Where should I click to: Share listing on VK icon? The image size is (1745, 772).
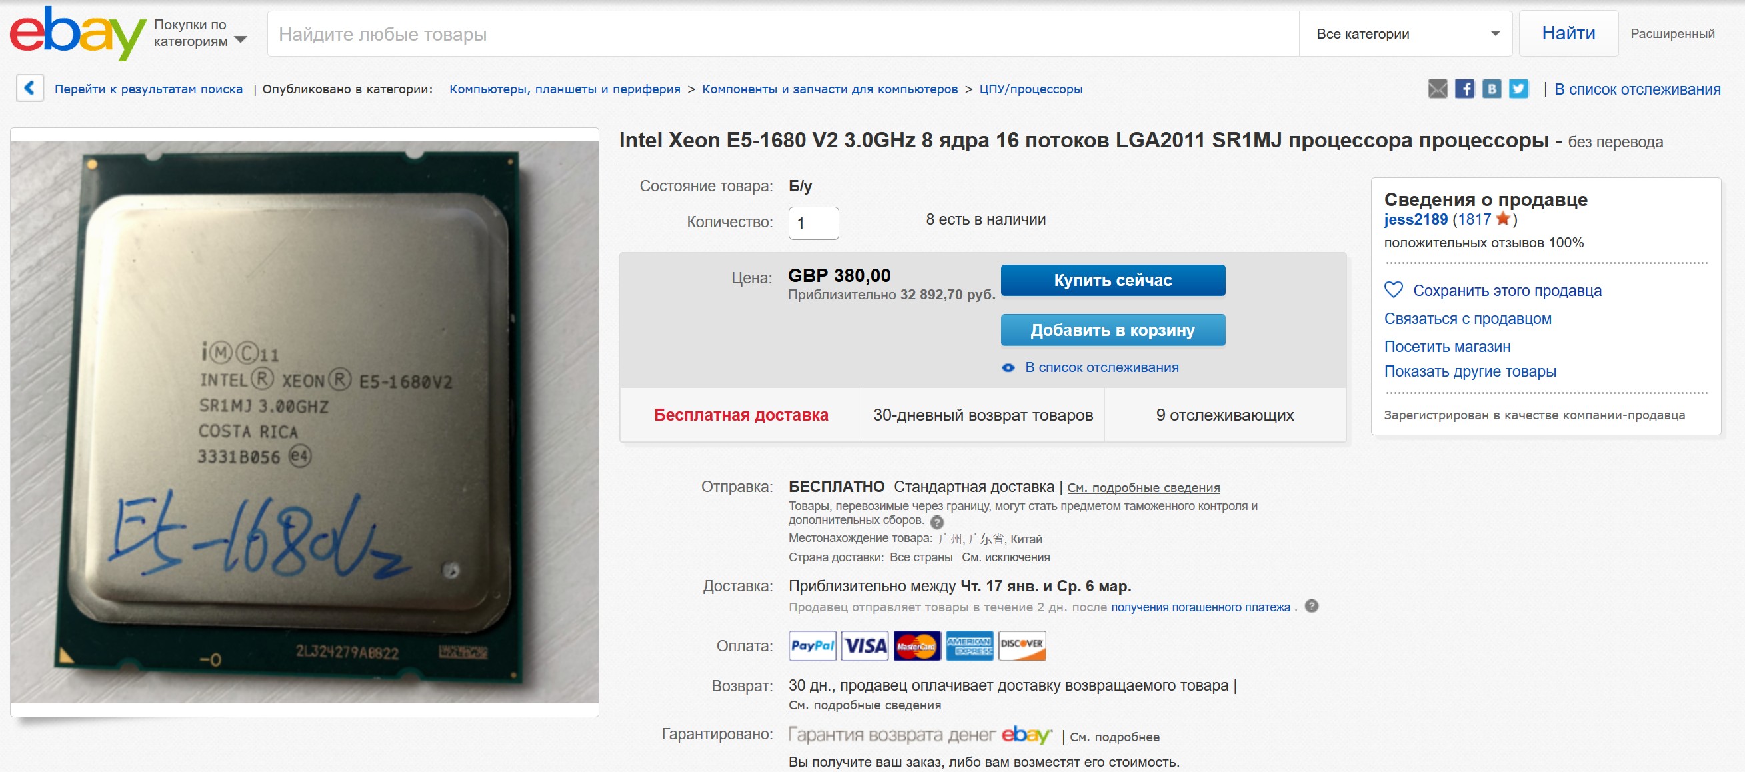click(x=1492, y=89)
